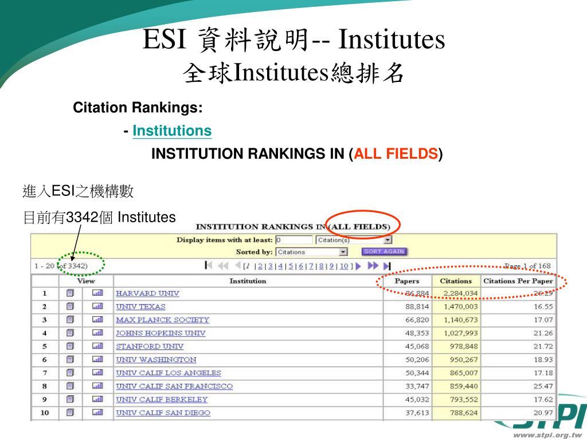Go to results page 10

click(x=344, y=266)
